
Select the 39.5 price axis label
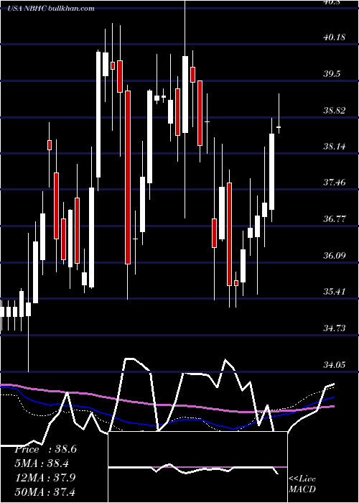(332, 74)
